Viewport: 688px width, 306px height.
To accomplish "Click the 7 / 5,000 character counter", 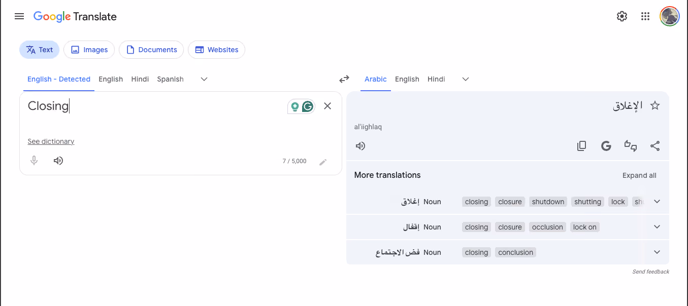I will point(294,161).
